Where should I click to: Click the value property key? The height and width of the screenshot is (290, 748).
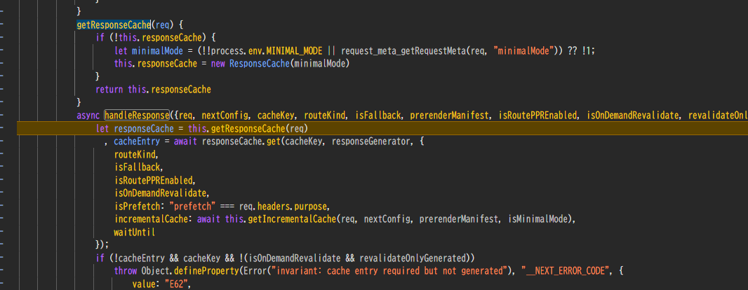click(145, 284)
